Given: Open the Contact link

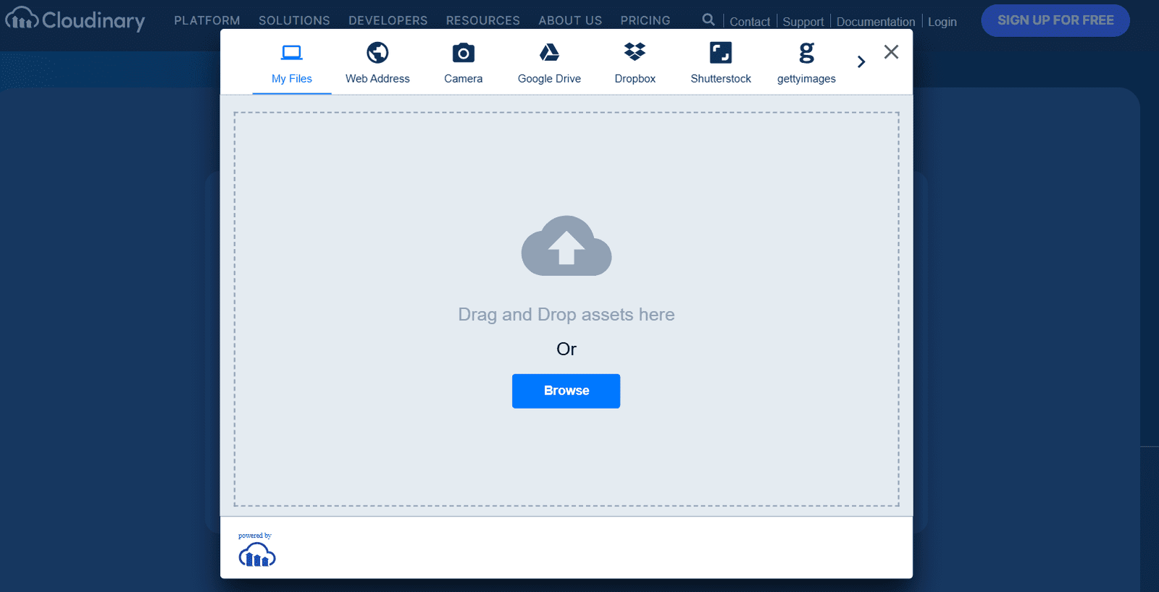Looking at the screenshot, I should (750, 22).
